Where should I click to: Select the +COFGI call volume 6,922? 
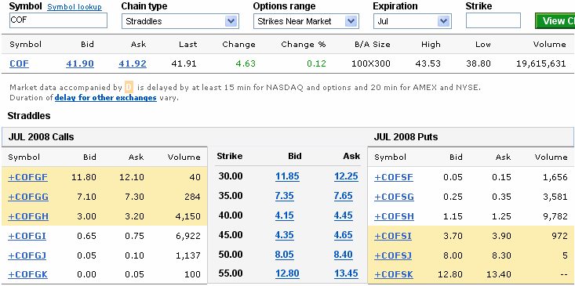[x=187, y=236]
